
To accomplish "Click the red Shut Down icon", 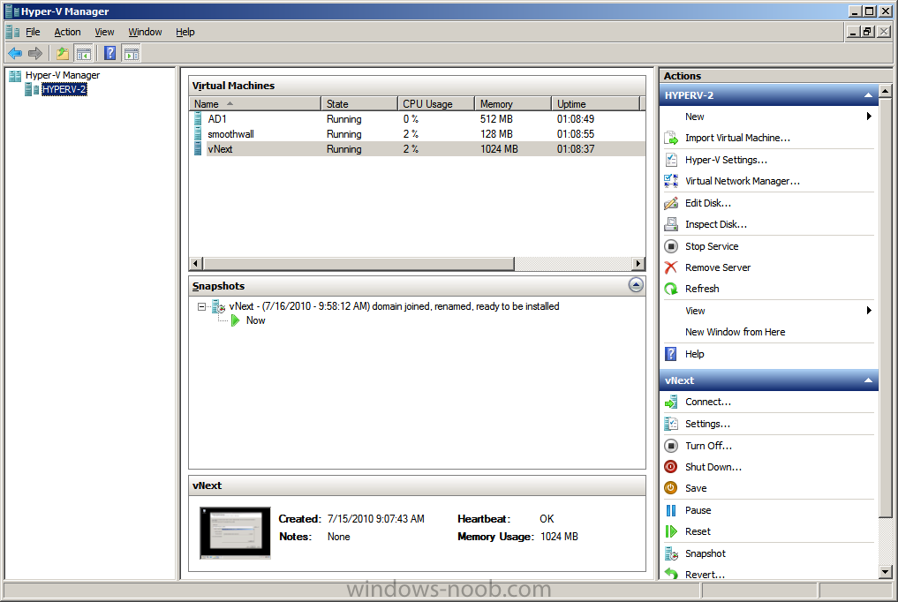I will point(671,467).
